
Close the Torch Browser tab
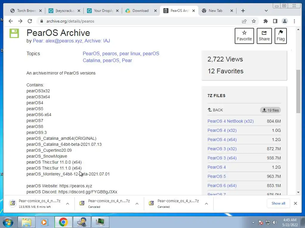pos(41,11)
